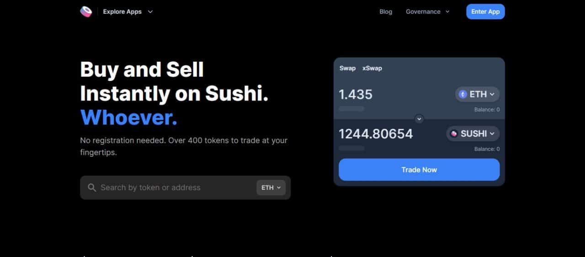Click the Sushi logo icon
Screen dimensions: 585x257
coord(86,12)
